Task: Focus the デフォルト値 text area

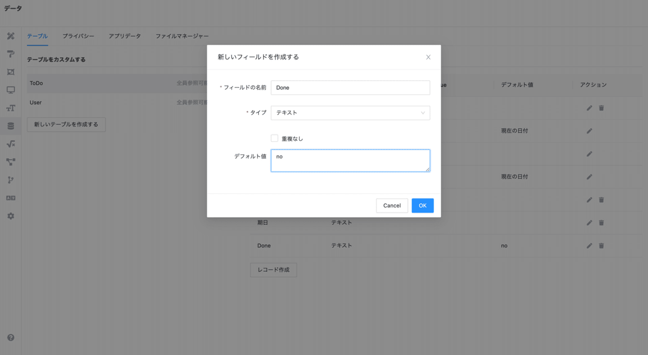Action: point(350,160)
